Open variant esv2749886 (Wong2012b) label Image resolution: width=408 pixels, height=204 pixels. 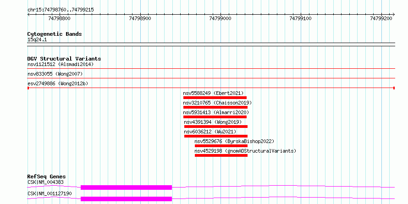click(58, 83)
